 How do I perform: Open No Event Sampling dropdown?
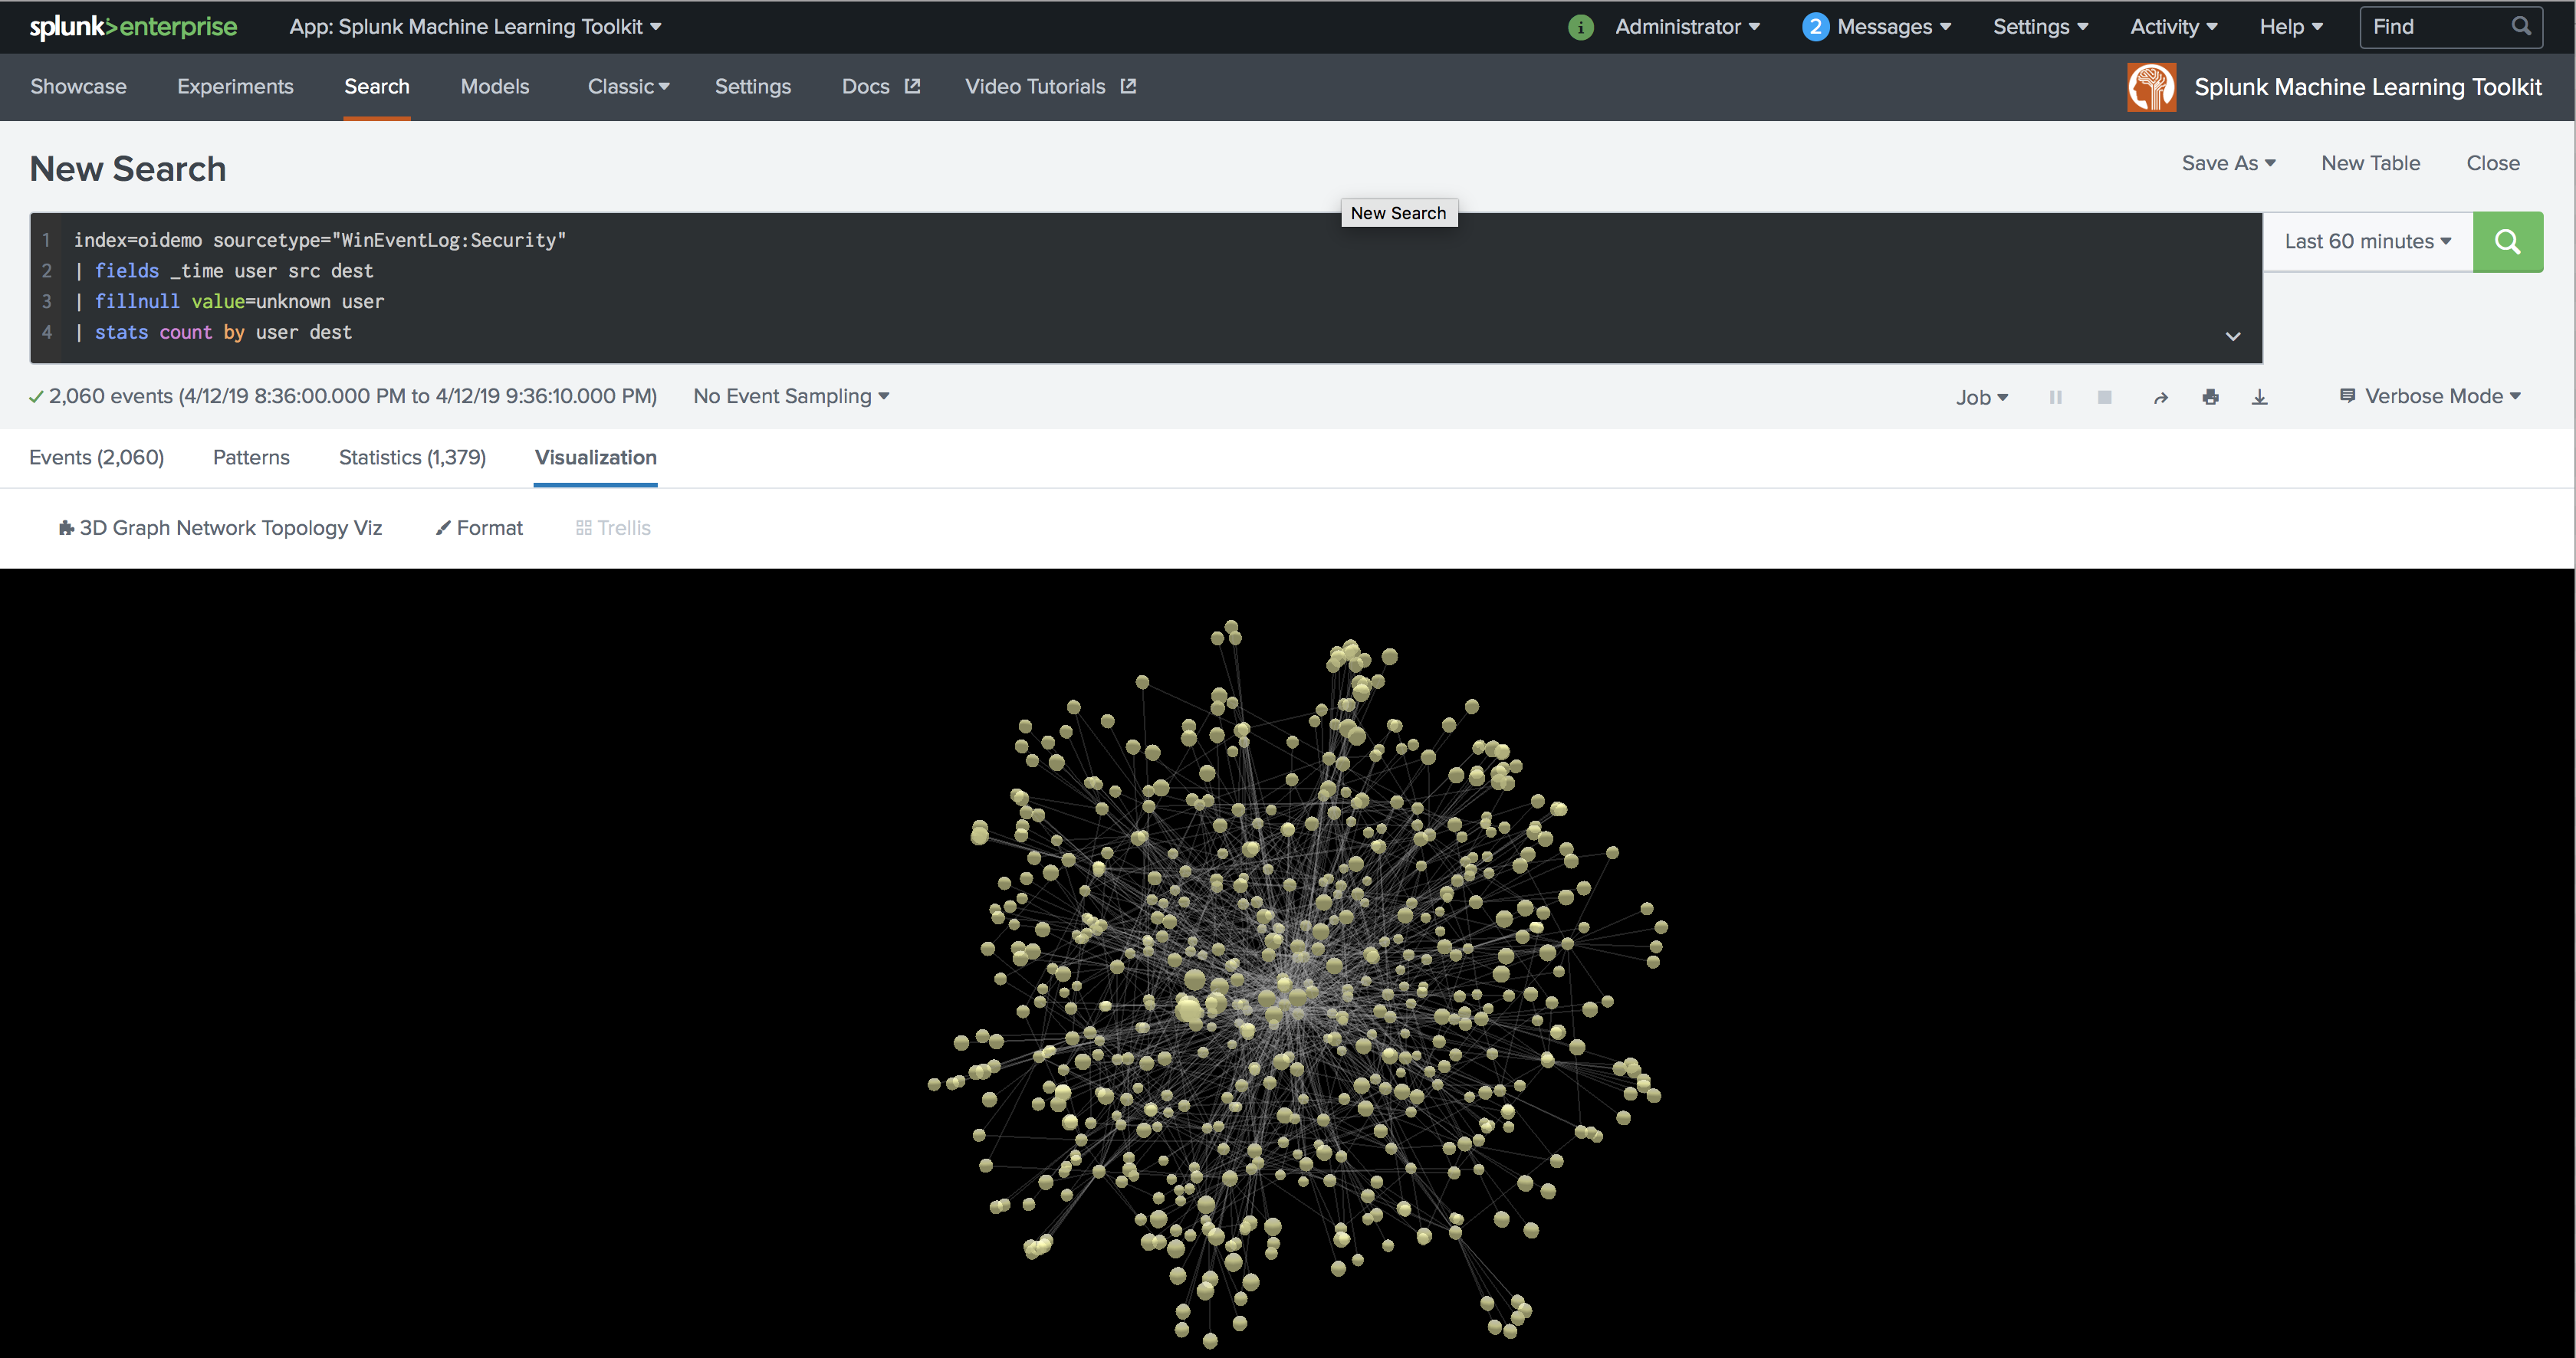(x=791, y=397)
